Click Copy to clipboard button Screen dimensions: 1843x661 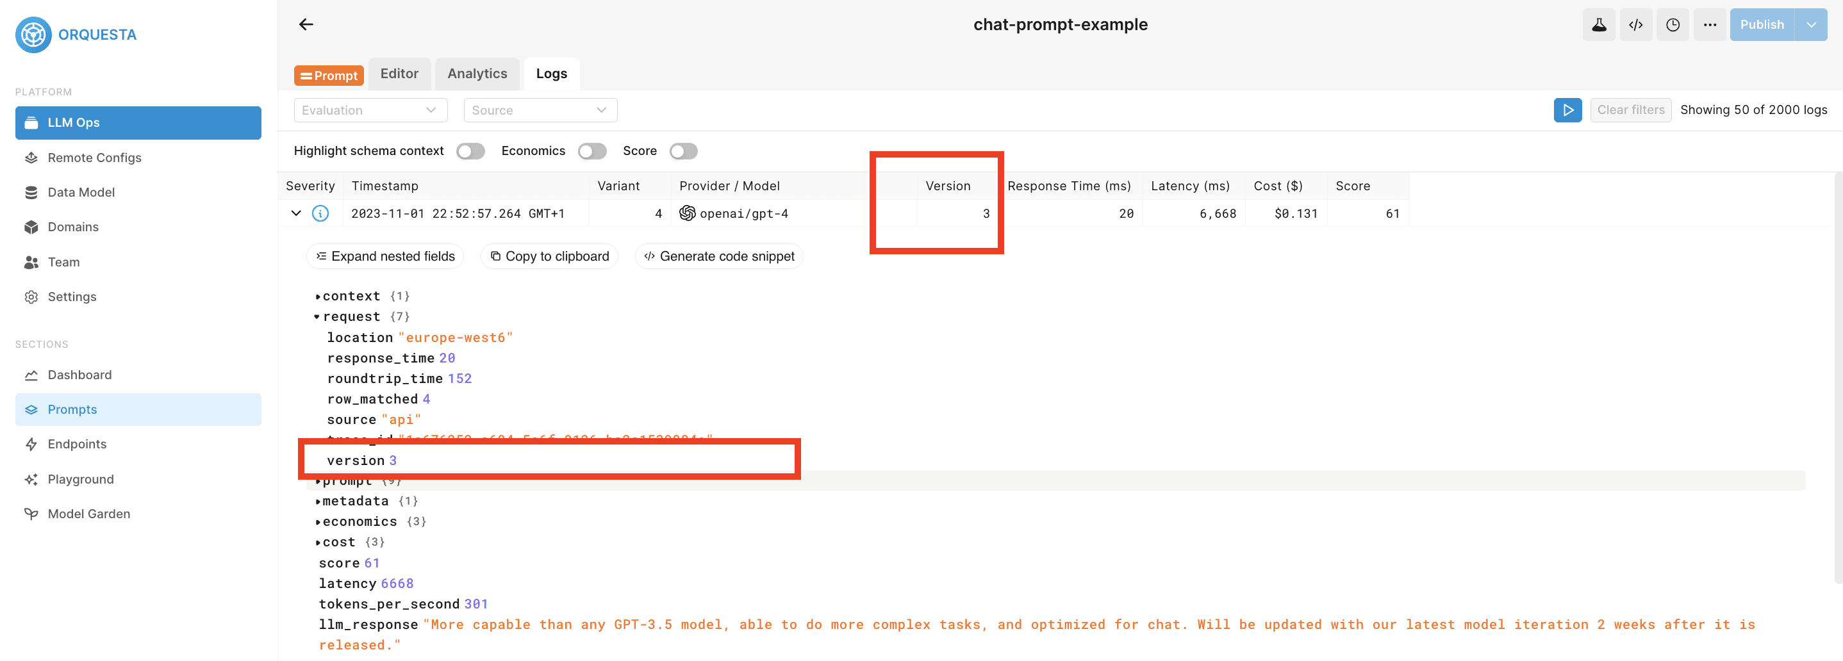click(x=549, y=256)
